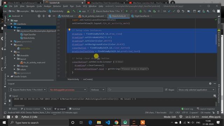Open Microsoft Edge from taskbar
The height and width of the screenshot is (126, 224).
point(90,122)
